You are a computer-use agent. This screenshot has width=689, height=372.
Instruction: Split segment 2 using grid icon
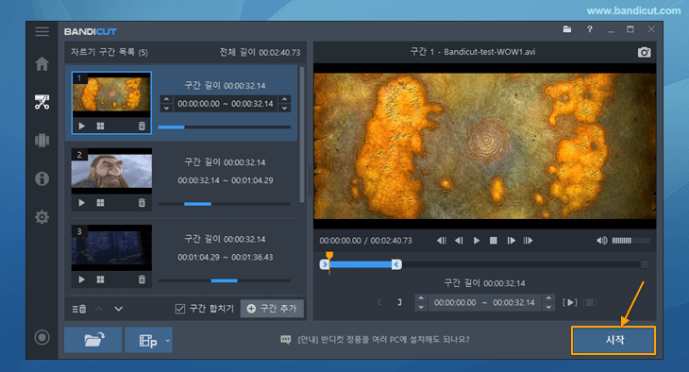[x=101, y=203]
